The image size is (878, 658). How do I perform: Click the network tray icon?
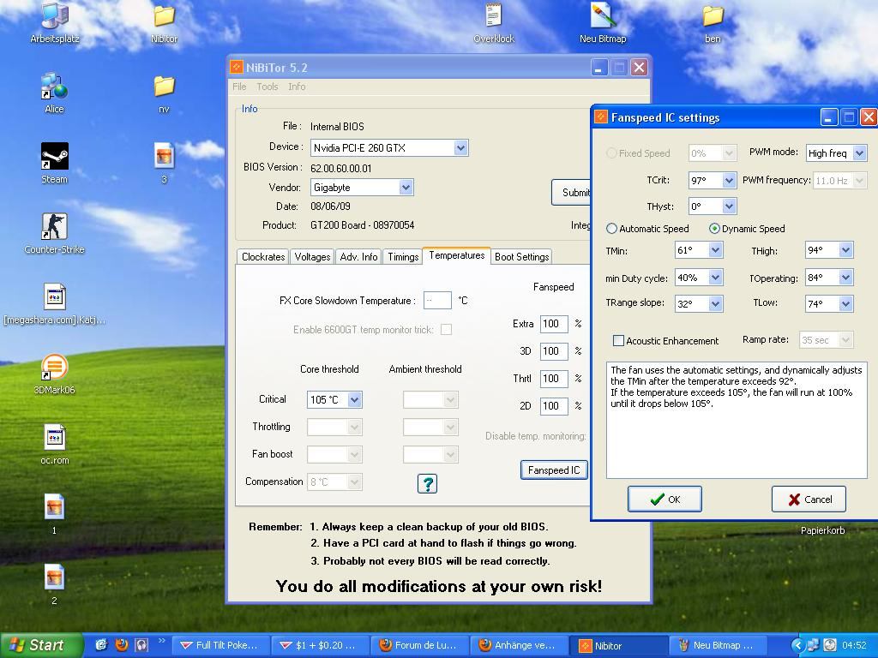click(813, 645)
